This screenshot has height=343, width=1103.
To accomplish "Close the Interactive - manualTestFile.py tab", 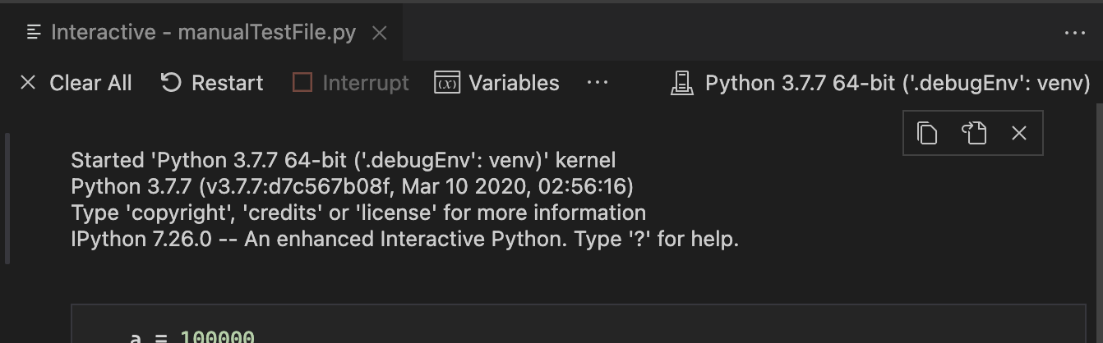I will (x=379, y=33).
